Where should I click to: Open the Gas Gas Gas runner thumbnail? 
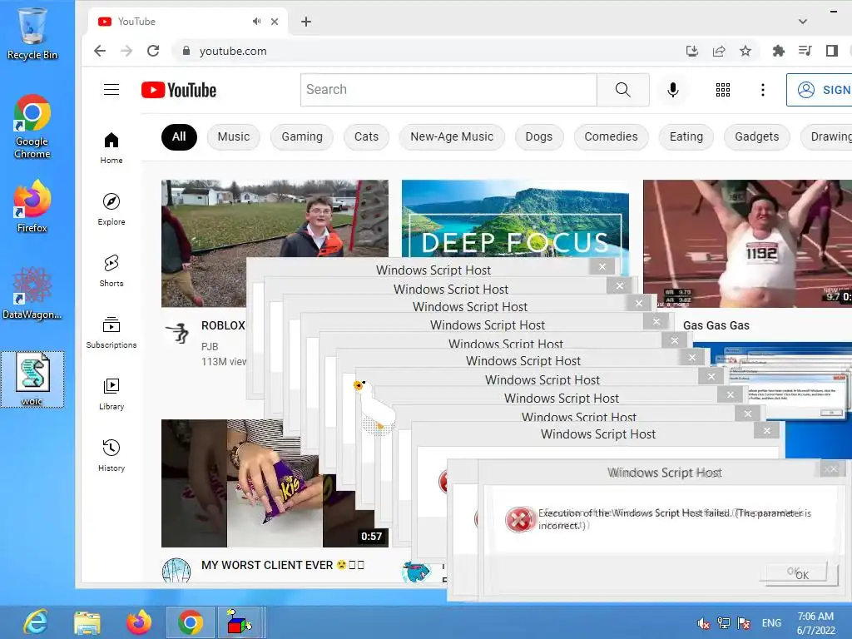click(748, 244)
